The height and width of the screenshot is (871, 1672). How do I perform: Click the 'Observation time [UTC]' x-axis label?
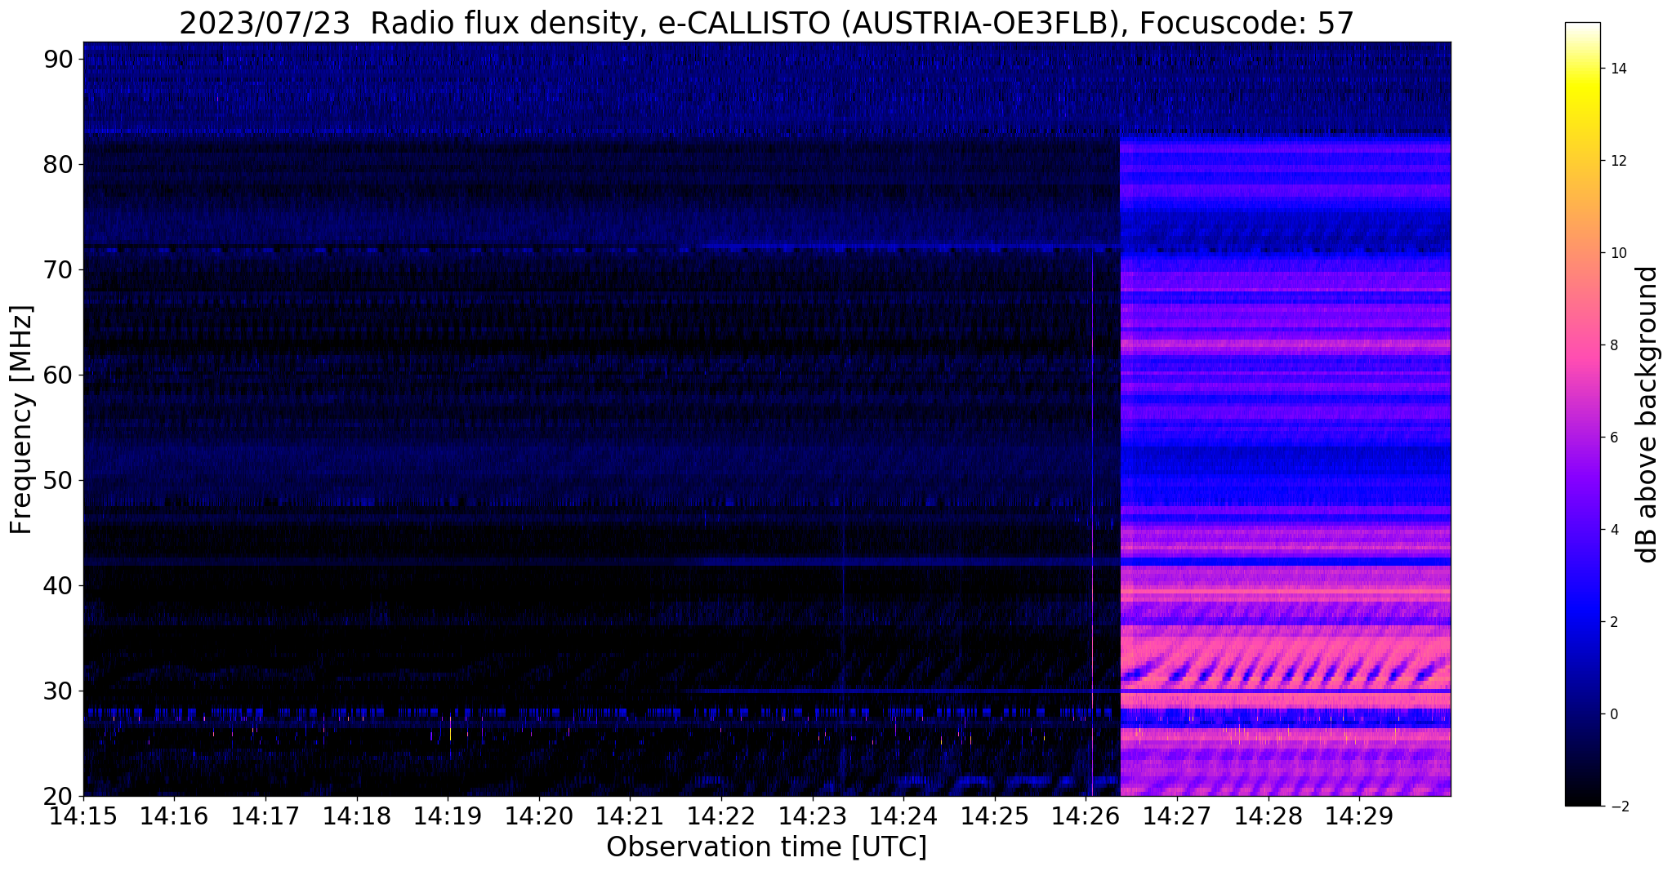pos(766,847)
